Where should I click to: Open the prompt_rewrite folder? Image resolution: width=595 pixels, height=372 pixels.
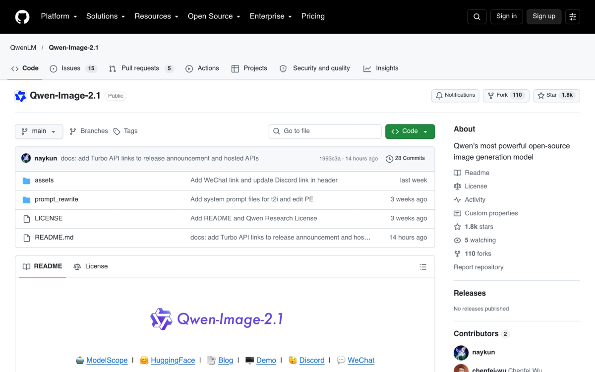coord(57,199)
